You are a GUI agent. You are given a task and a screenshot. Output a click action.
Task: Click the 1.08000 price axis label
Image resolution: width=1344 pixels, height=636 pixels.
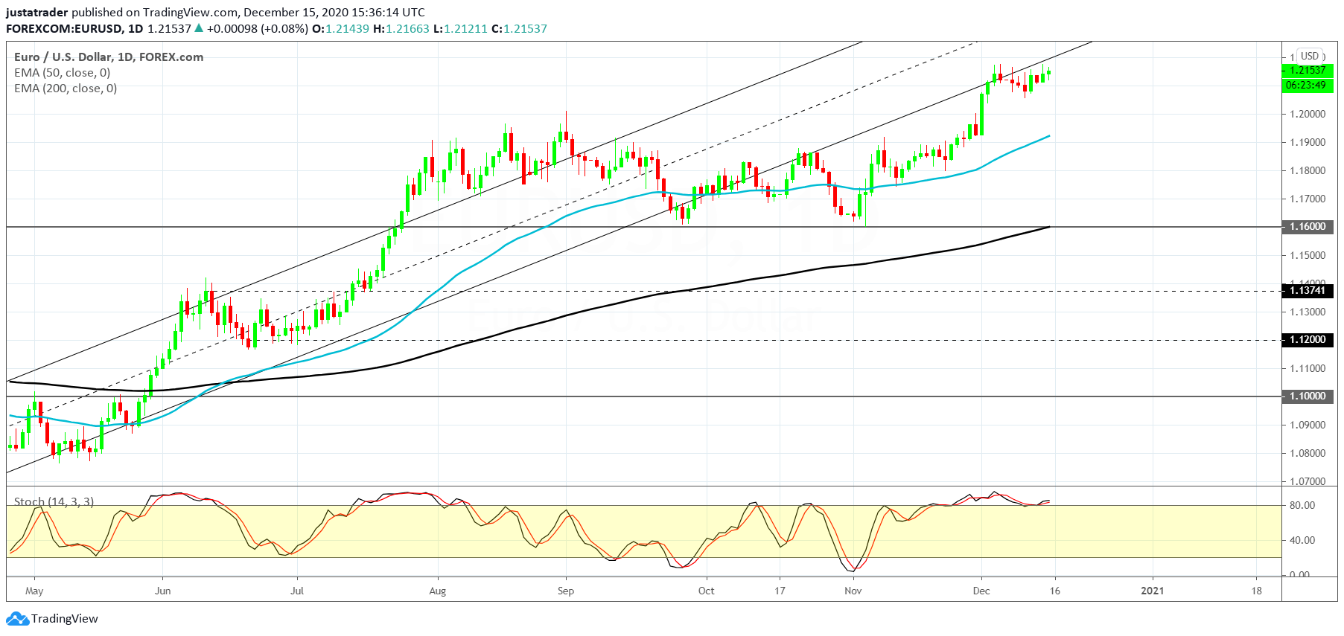coord(1308,453)
